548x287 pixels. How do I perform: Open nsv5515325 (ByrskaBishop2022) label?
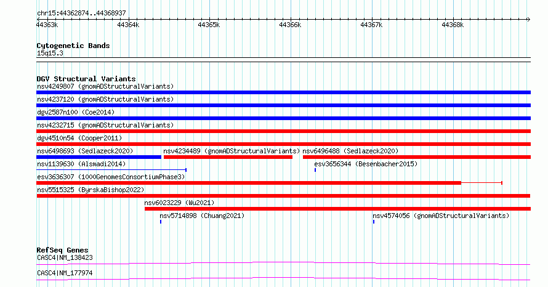click(x=91, y=190)
